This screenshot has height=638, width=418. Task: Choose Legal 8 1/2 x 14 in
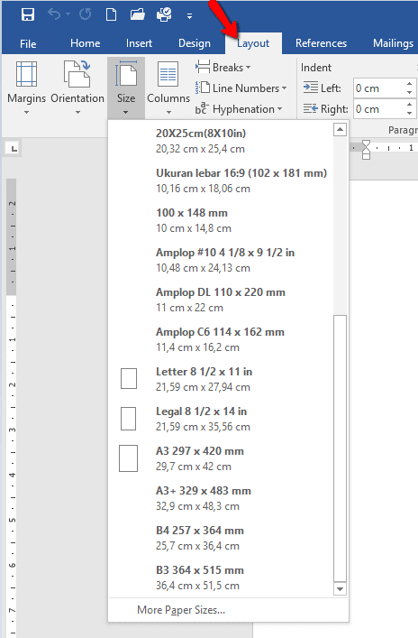(221, 419)
